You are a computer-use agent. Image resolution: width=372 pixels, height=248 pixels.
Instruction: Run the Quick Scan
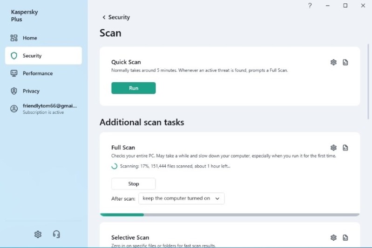(x=134, y=88)
